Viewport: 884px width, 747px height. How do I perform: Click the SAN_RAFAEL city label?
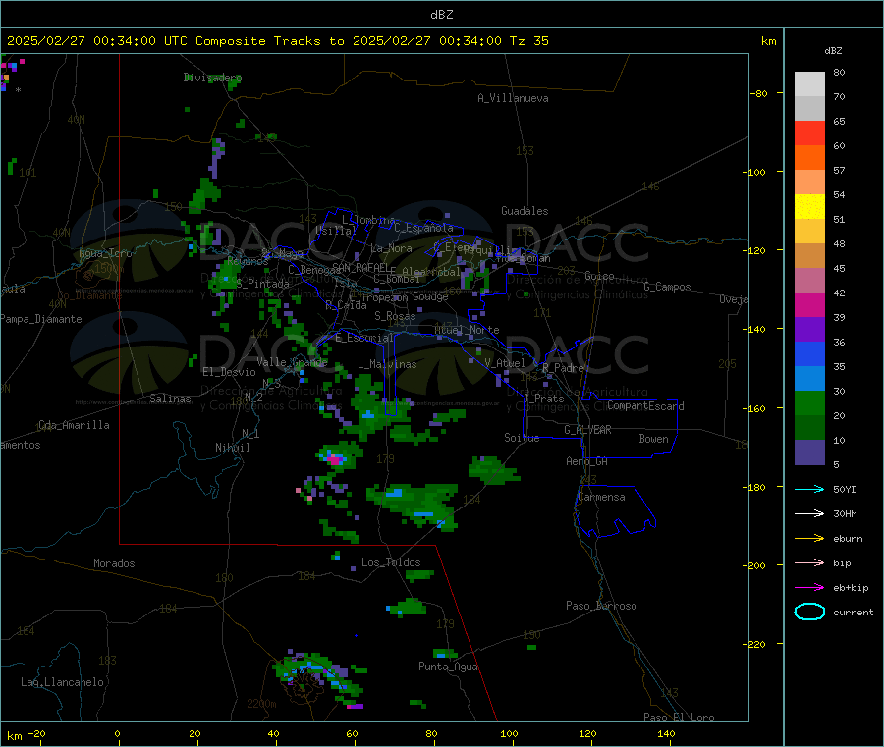point(360,267)
